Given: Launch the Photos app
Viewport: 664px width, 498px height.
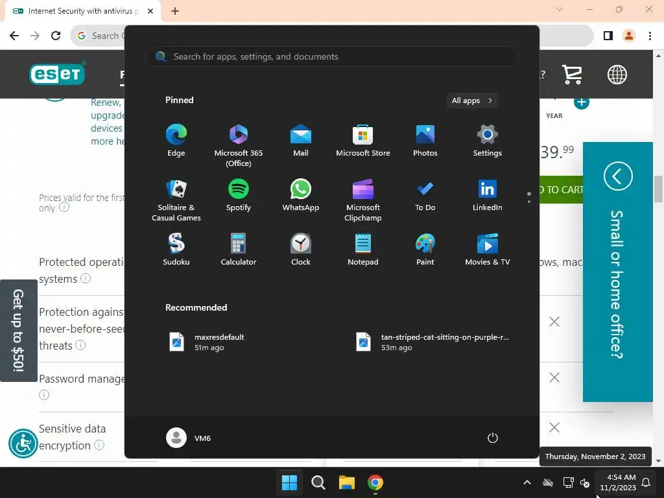Looking at the screenshot, I should pyautogui.click(x=425, y=140).
